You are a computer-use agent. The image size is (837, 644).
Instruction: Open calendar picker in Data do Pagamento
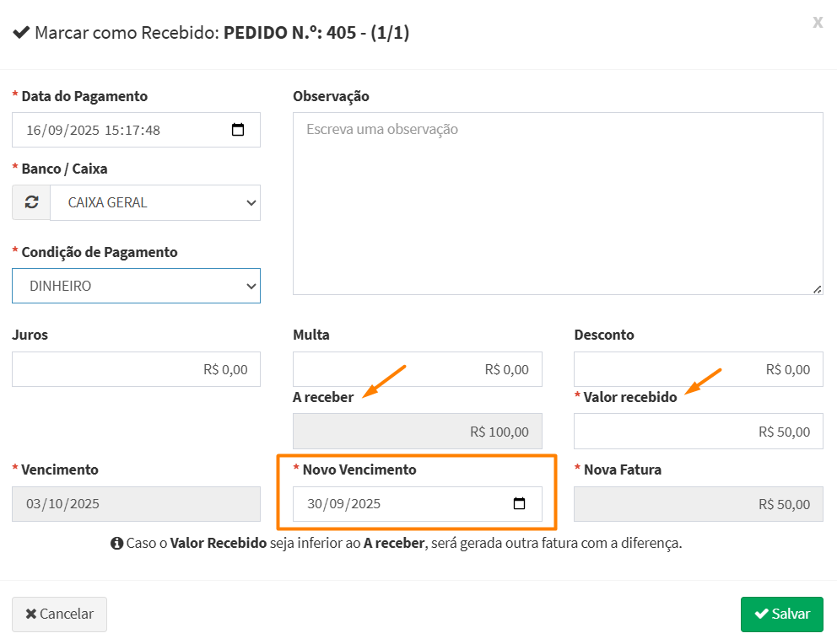[238, 130]
